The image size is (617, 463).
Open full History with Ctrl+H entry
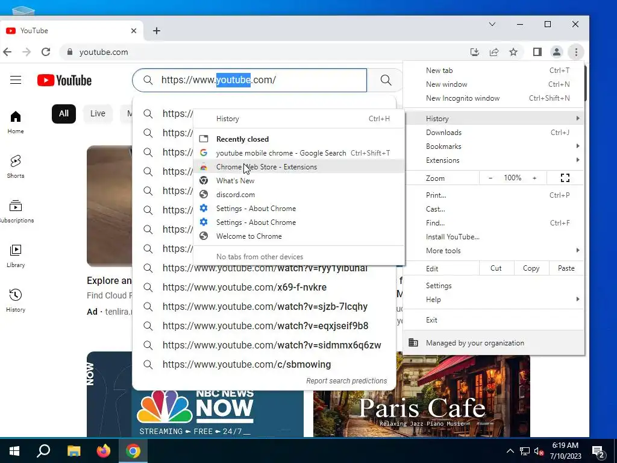(299, 119)
